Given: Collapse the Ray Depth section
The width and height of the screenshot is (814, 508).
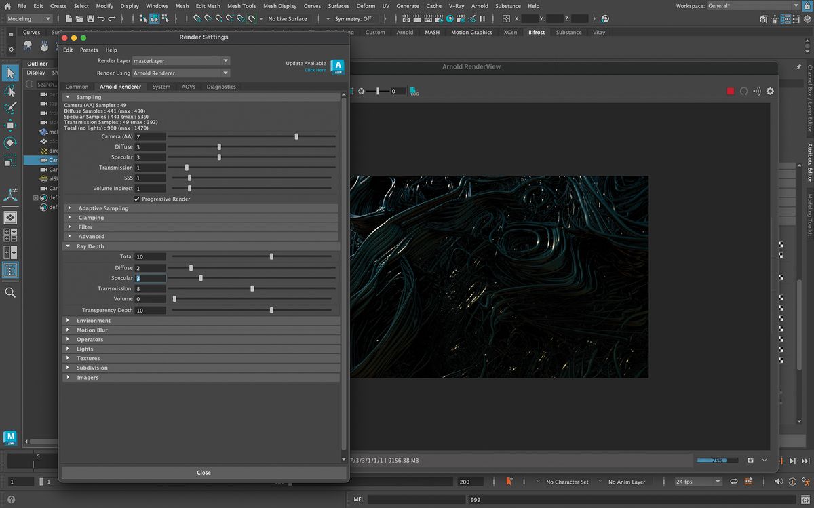Looking at the screenshot, I should [x=68, y=246].
